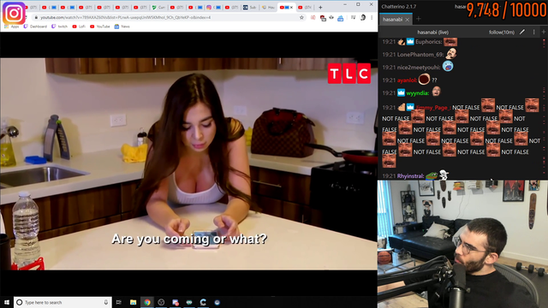This screenshot has width=548, height=308.
Task: Click the C-shaped app icon on taskbar
Action: (203, 302)
